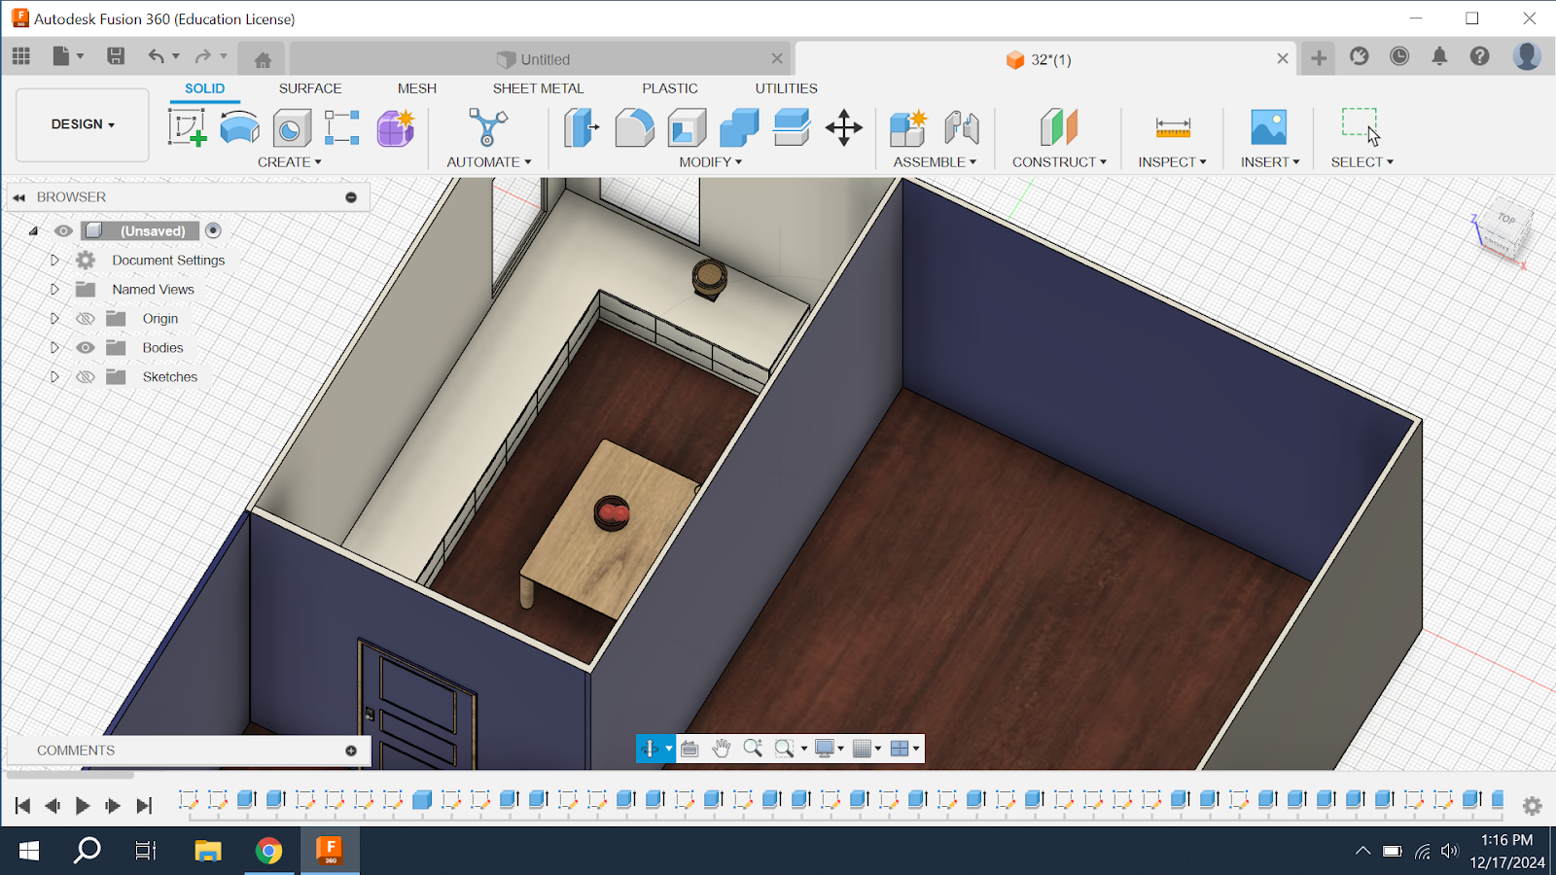Expand the Comments panel with its plus button

[x=351, y=751]
